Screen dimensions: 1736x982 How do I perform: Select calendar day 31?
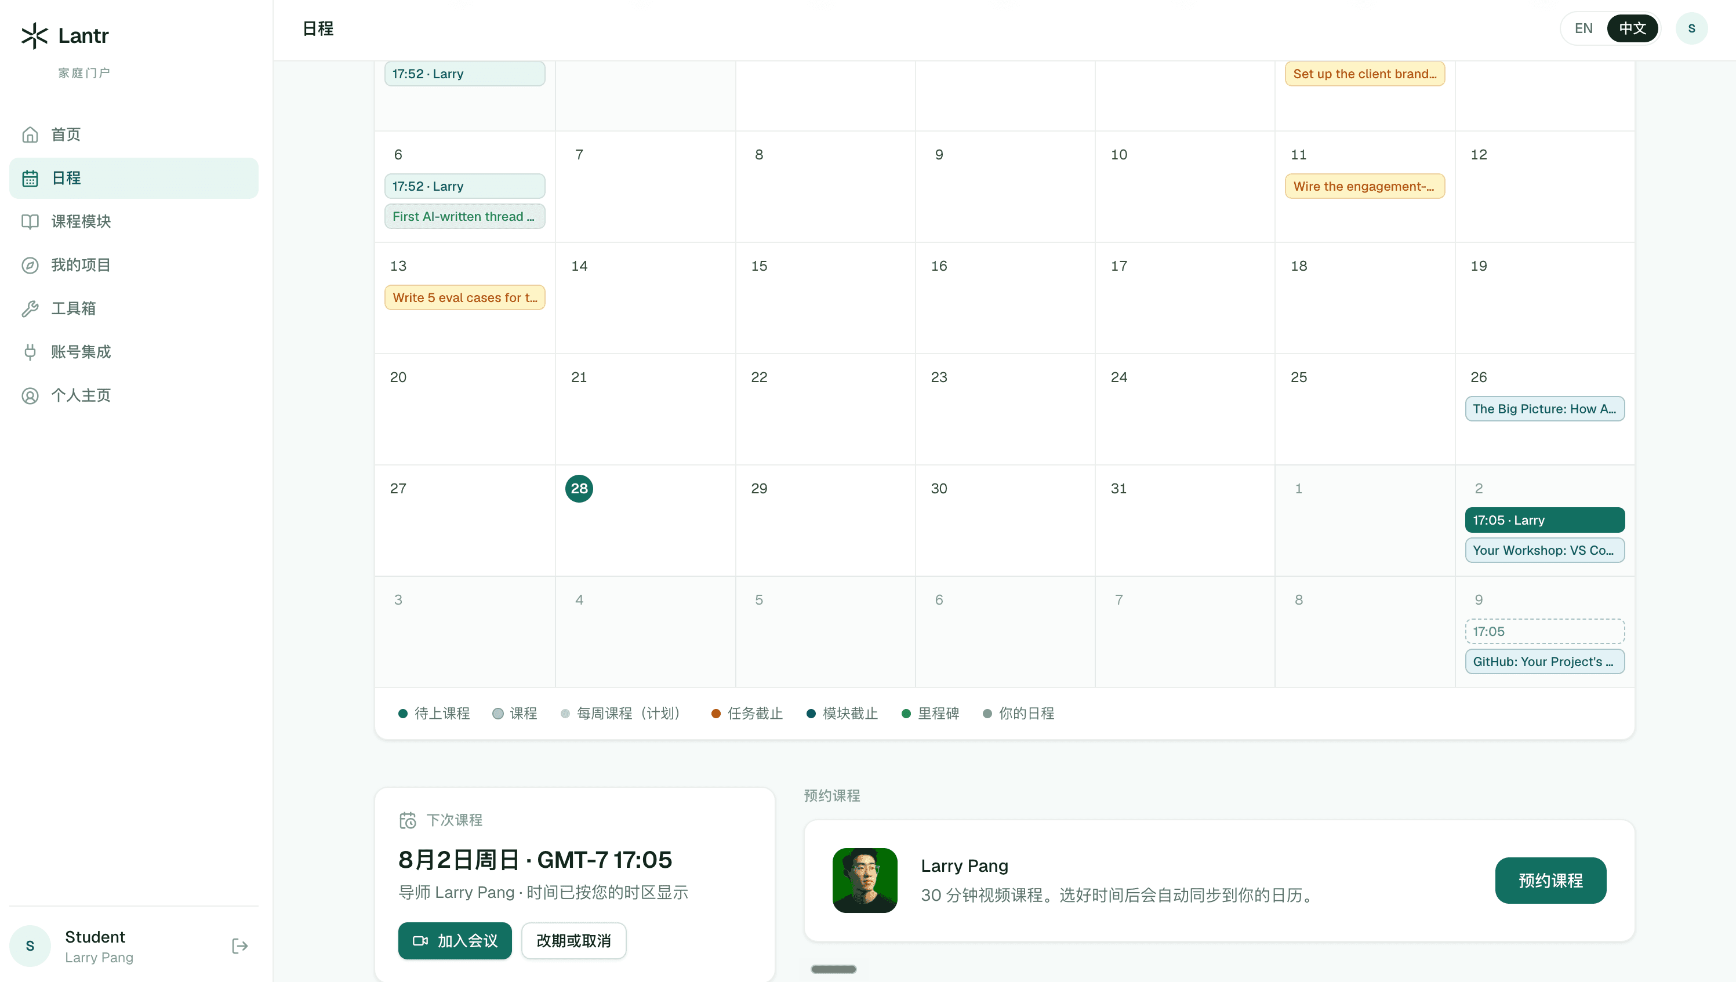(1118, 488)
